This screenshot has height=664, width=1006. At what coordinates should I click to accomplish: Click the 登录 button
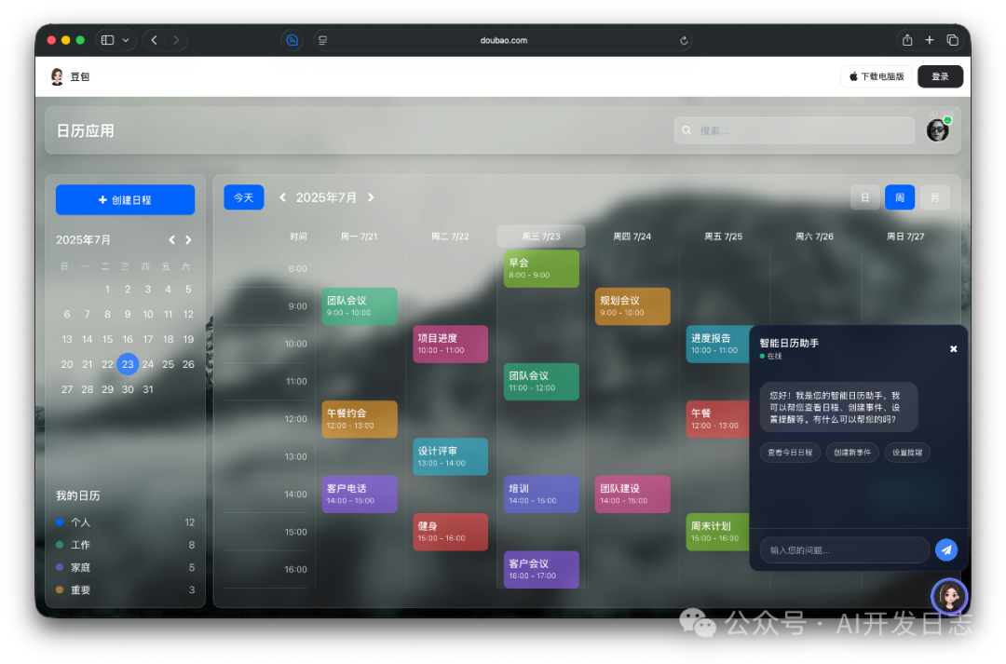(x=940, y=76)
